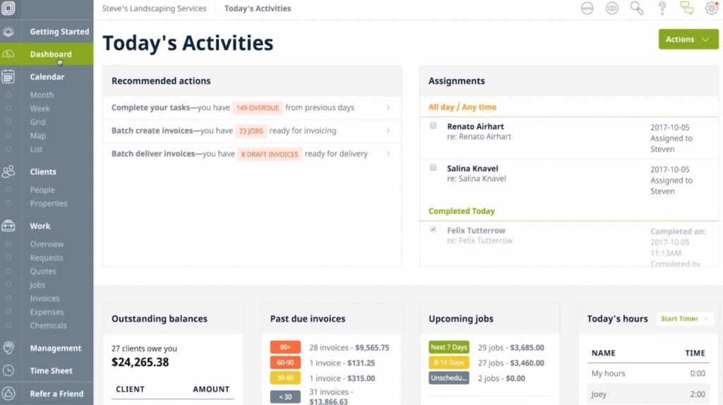
Task: Click the Calendar icon in the sidebar
Action: [8, 77]
